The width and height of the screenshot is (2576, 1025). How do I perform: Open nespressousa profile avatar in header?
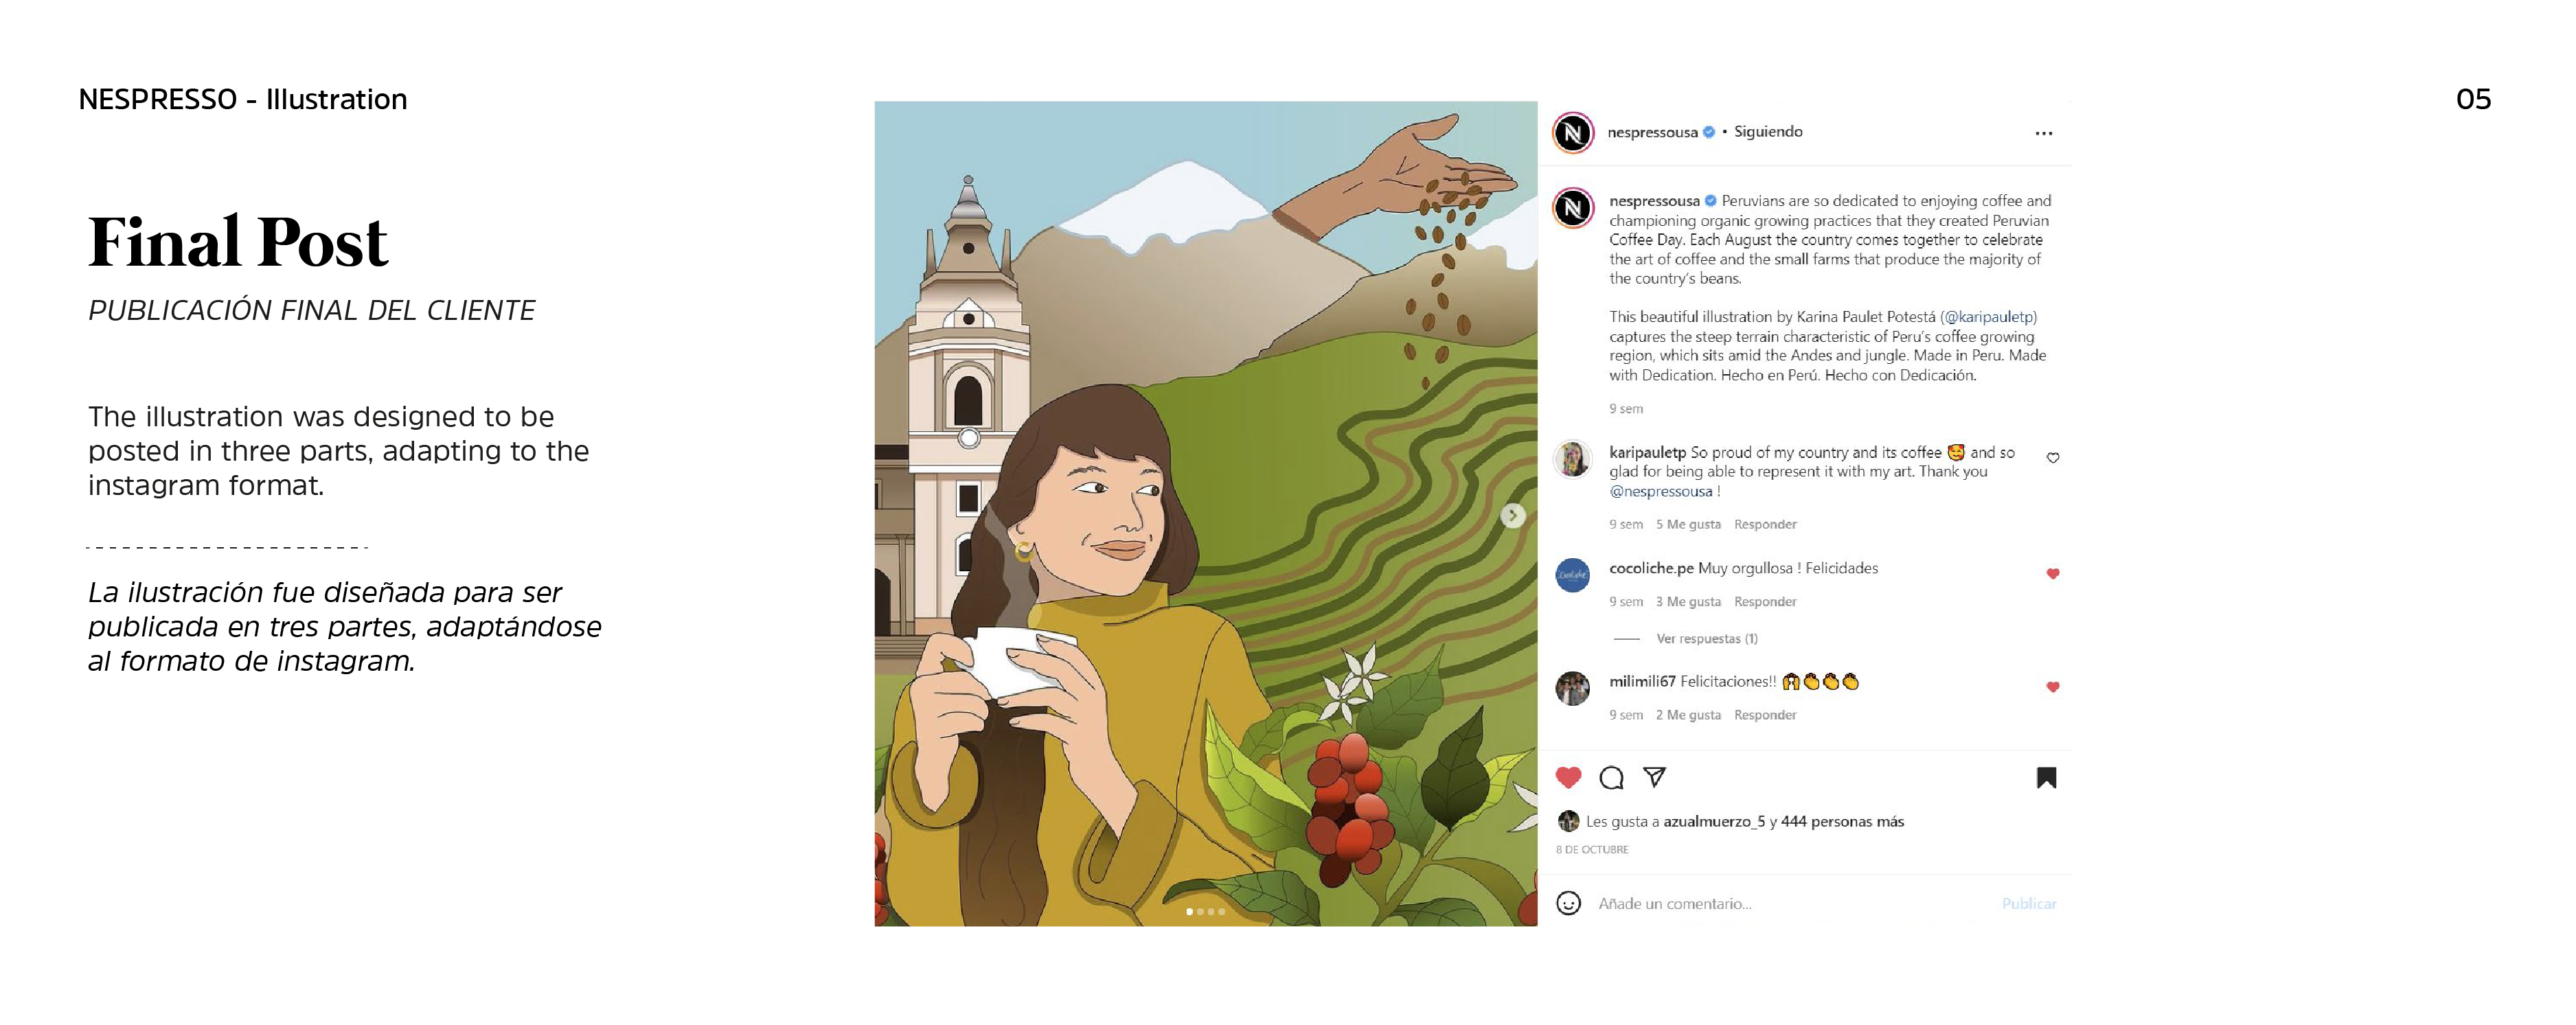[1573, 132]
